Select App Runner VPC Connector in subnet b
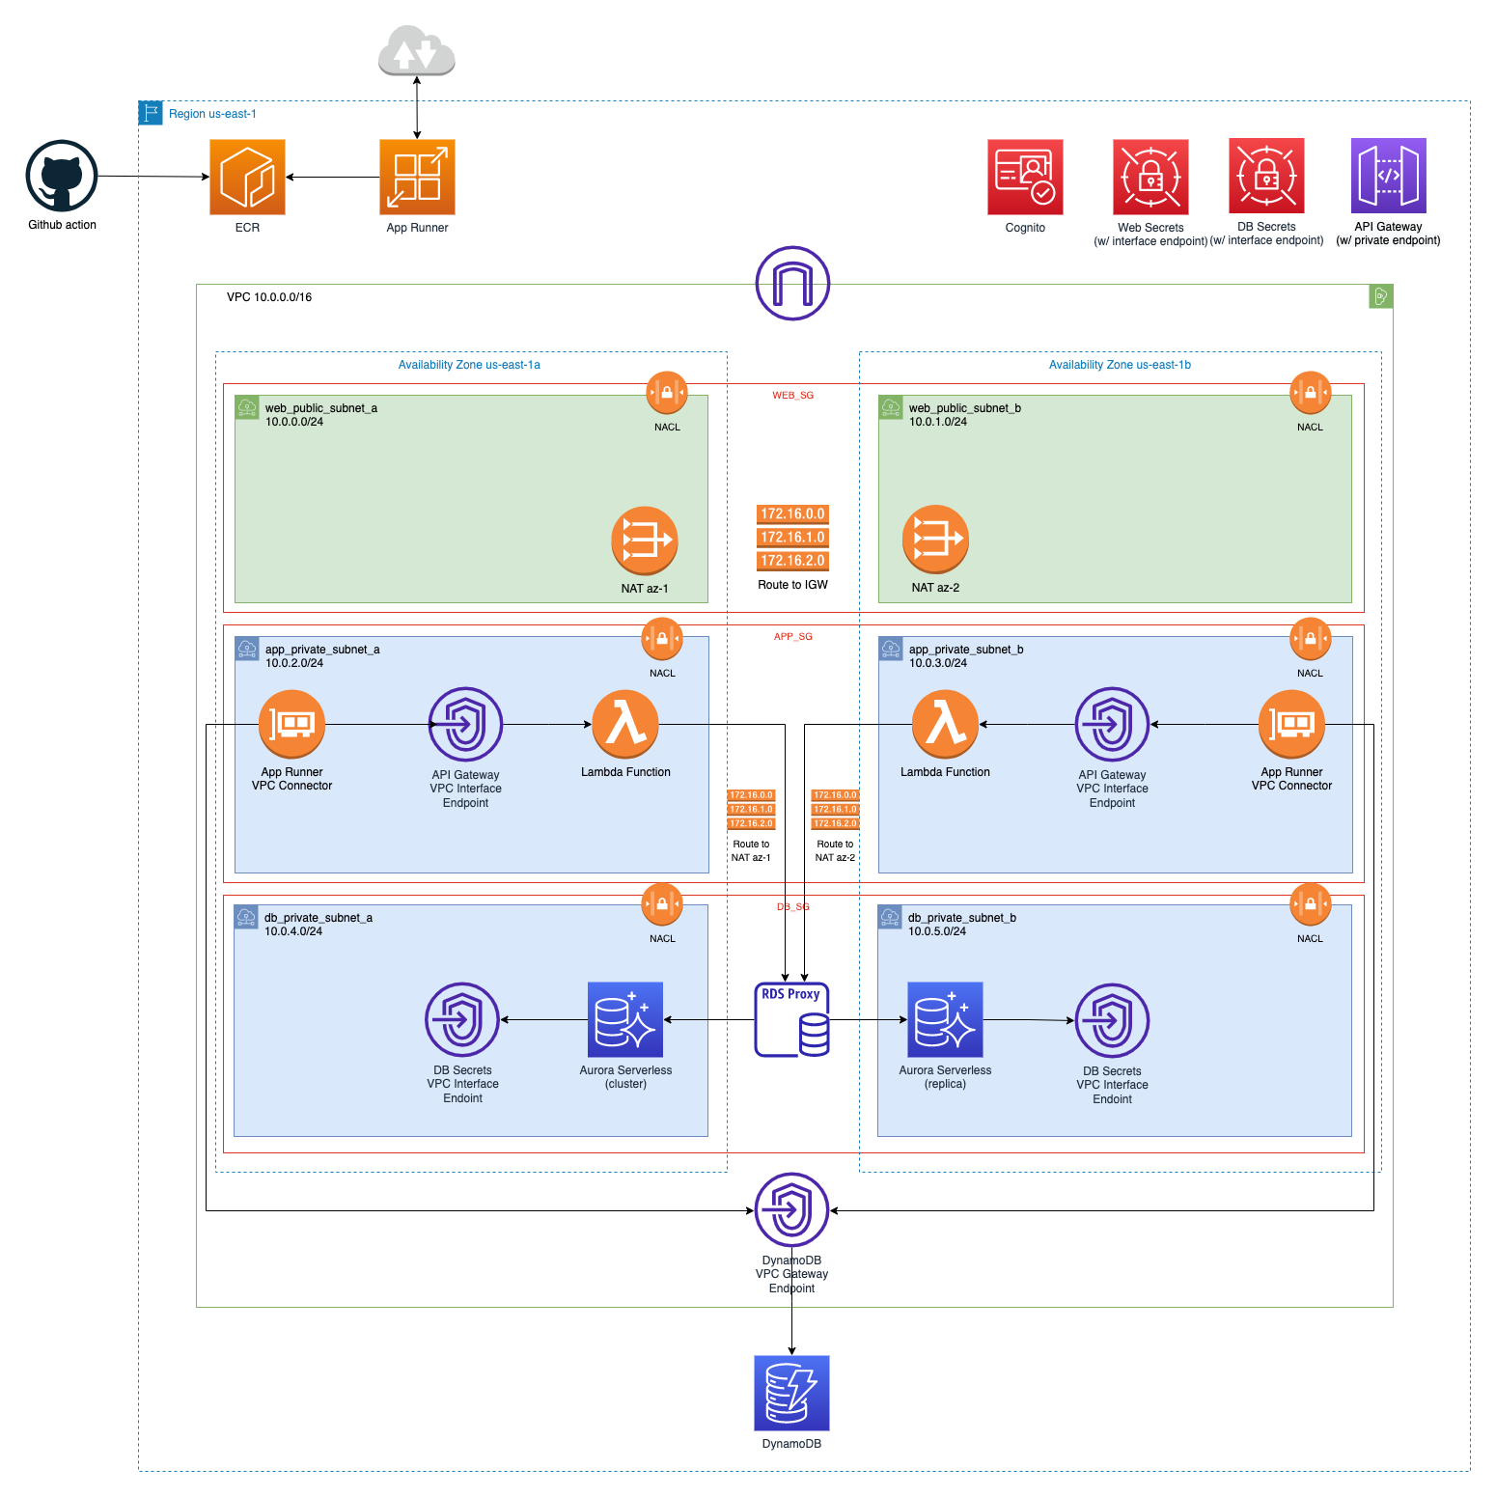The height and width of the screenshot is (1496, 1496). [x=1292, y=724]
